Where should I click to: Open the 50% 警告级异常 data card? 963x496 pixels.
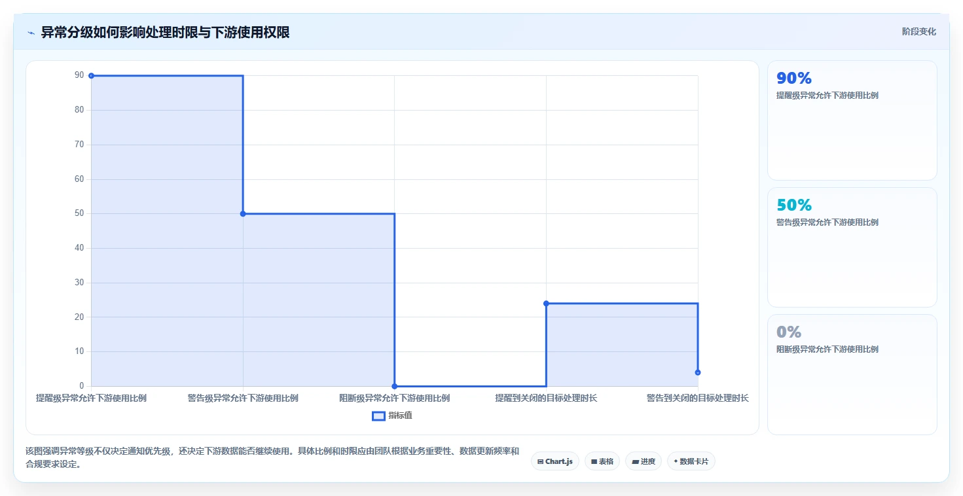click(852, 247)
